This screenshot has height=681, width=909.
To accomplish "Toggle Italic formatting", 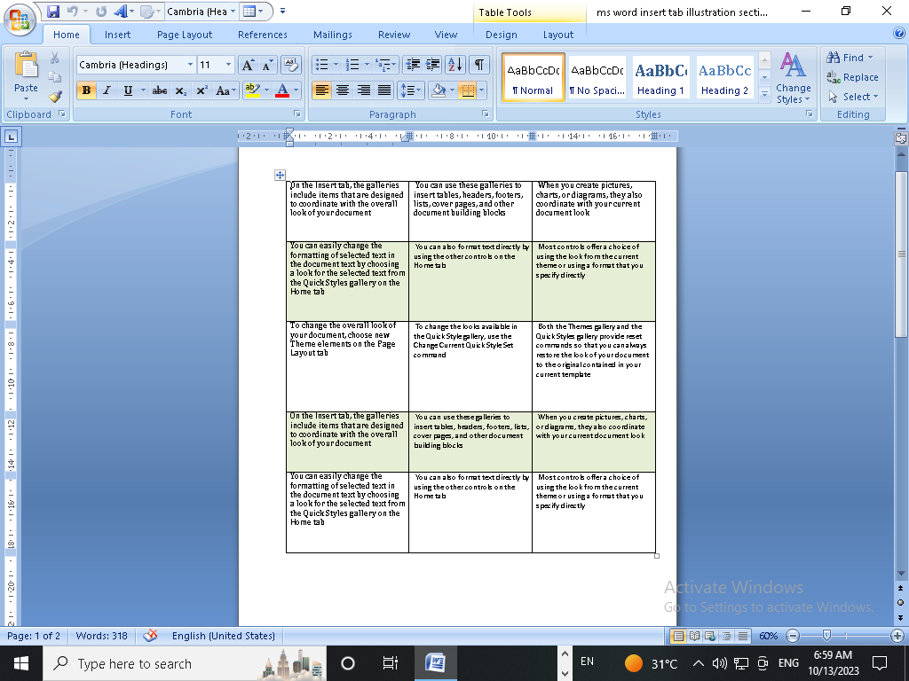I will (107, 90).
